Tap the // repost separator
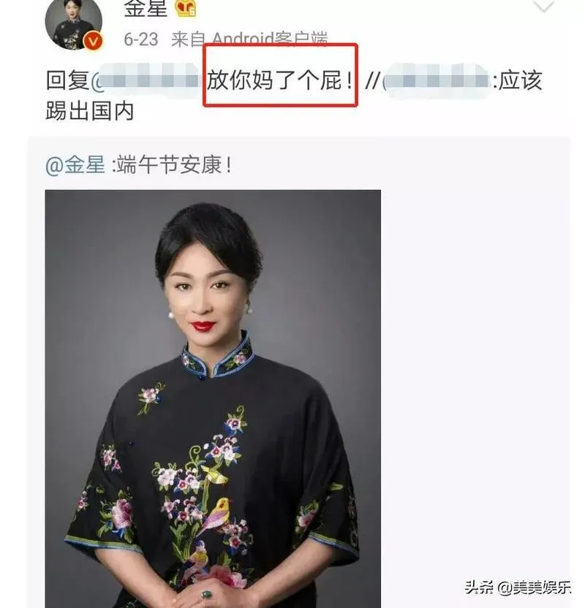Viewport: 585px width, 608px height. point(371,80)
